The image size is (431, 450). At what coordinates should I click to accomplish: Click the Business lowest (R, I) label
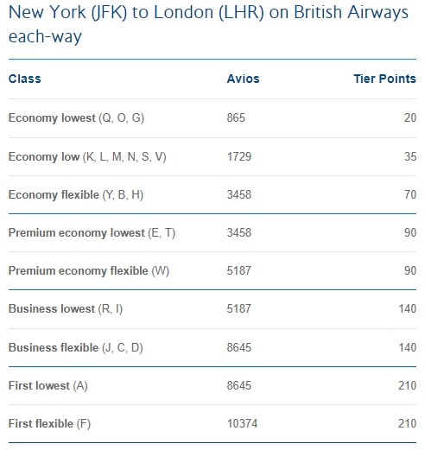pyautogui.click(x=66, y=309)
